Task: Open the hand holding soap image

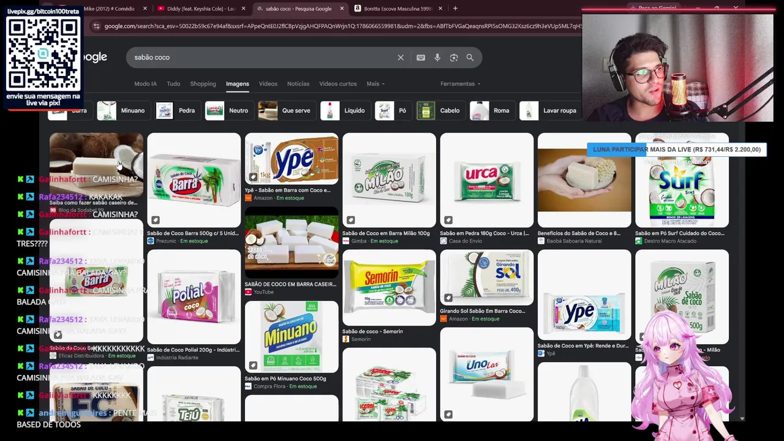Action: 584,180
